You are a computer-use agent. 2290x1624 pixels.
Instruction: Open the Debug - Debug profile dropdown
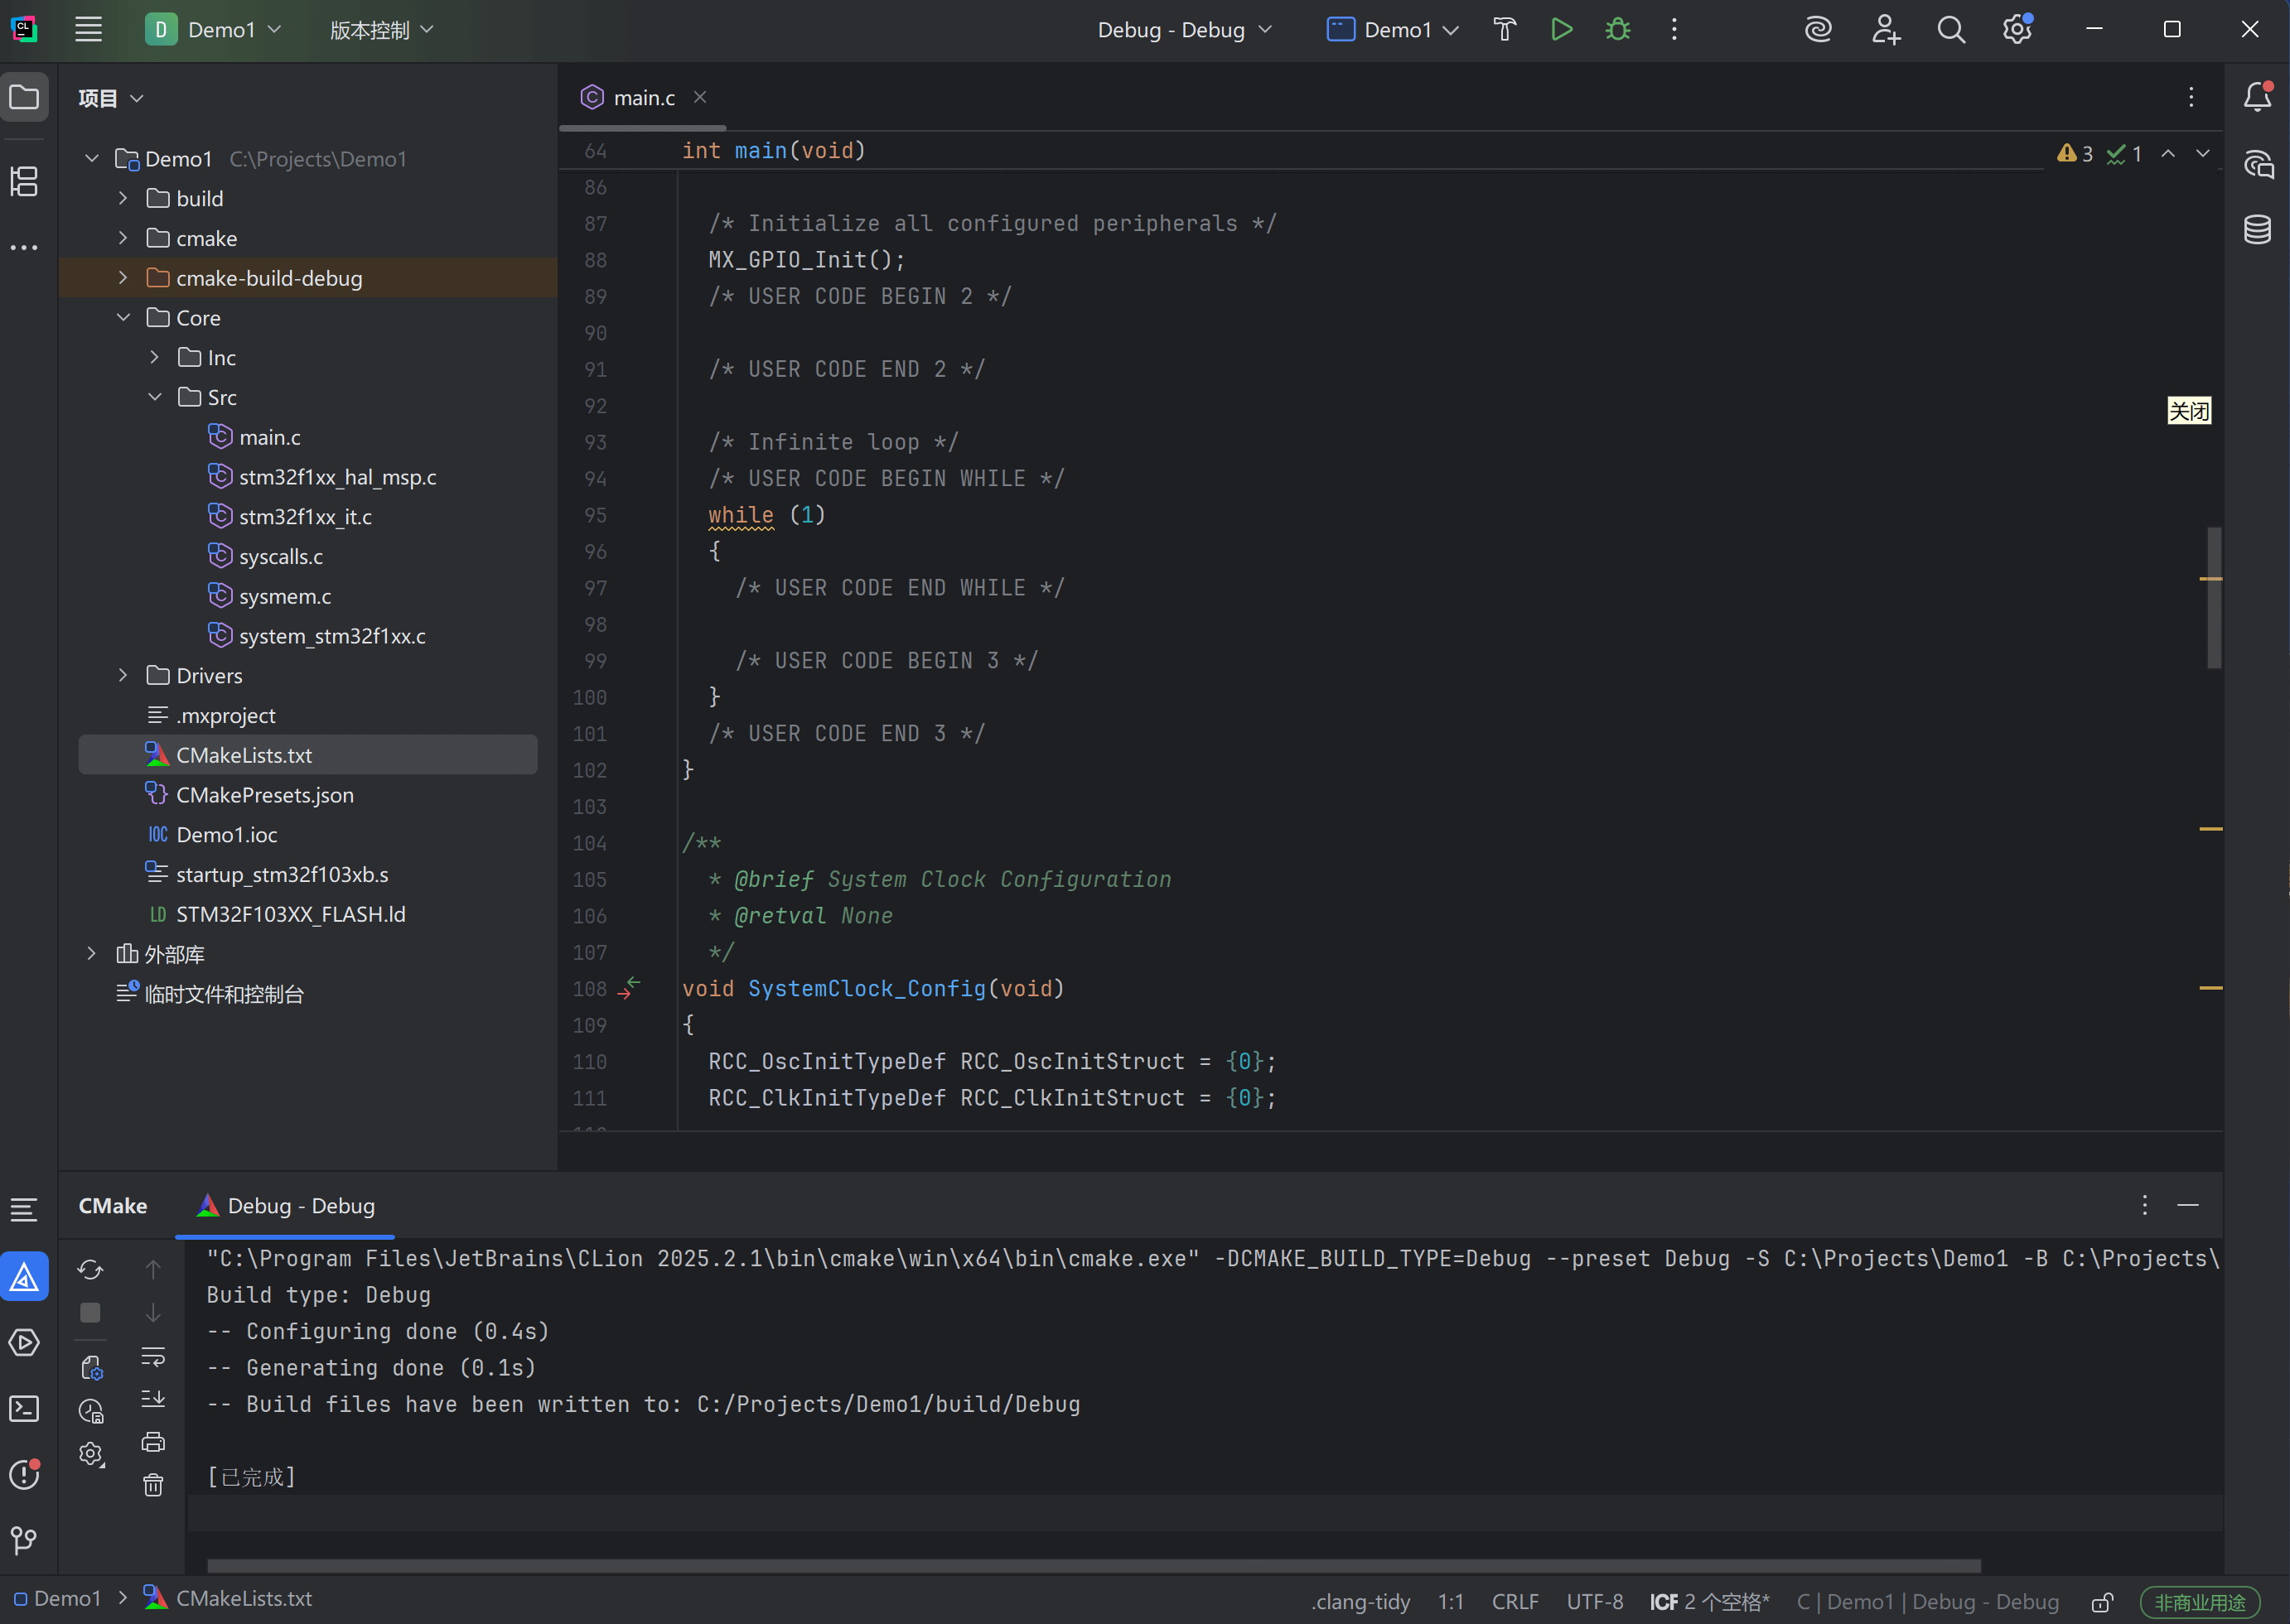tap(1185, 30)
